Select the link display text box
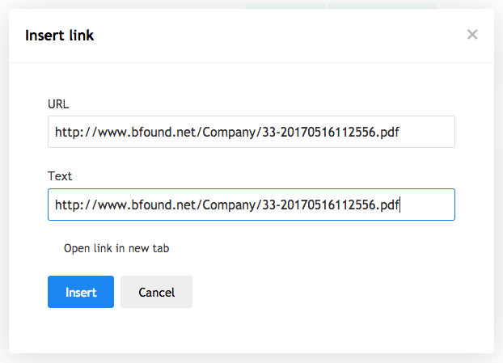 pos(251,205)
